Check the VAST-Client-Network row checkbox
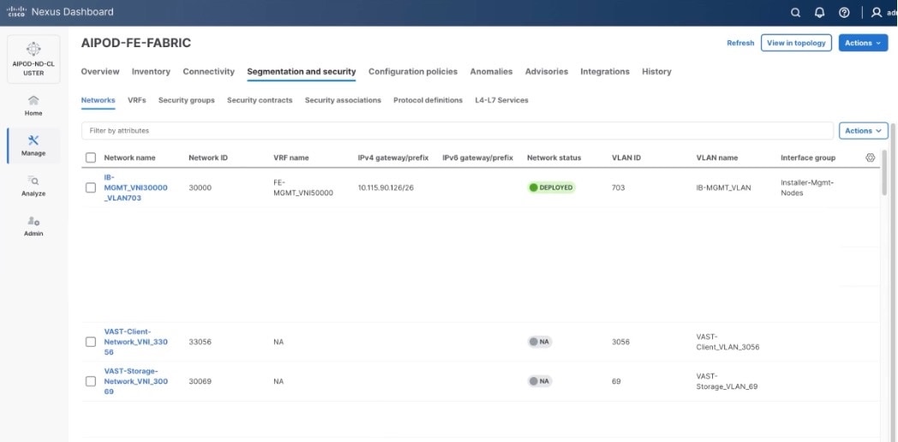 [x=91, y=342]
